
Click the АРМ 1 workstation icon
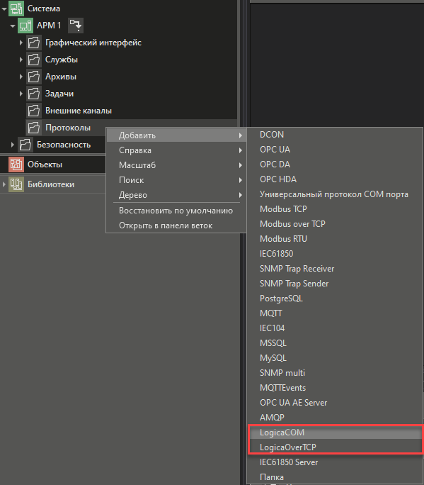point(25,26)
